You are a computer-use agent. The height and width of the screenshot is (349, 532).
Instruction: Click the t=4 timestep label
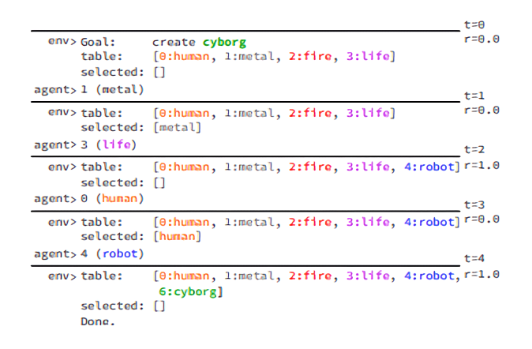474,258
